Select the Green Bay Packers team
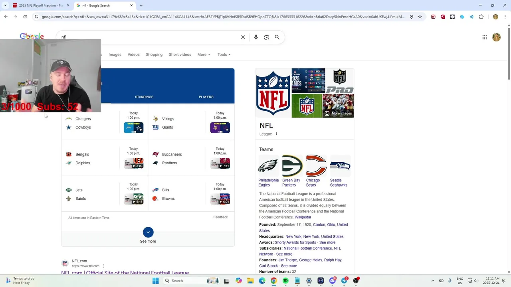 292,171
